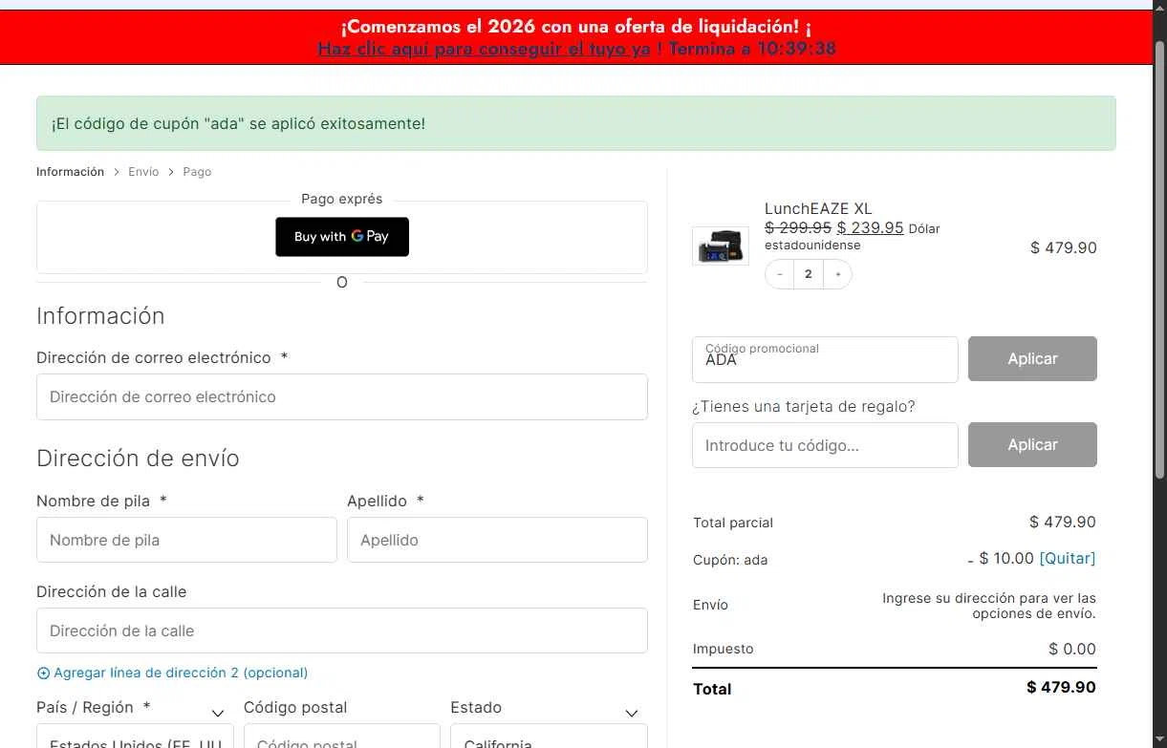1167x748 pixels.
Task: Click the LunchEAZE XL product name
Action: (x=818, y=208)
